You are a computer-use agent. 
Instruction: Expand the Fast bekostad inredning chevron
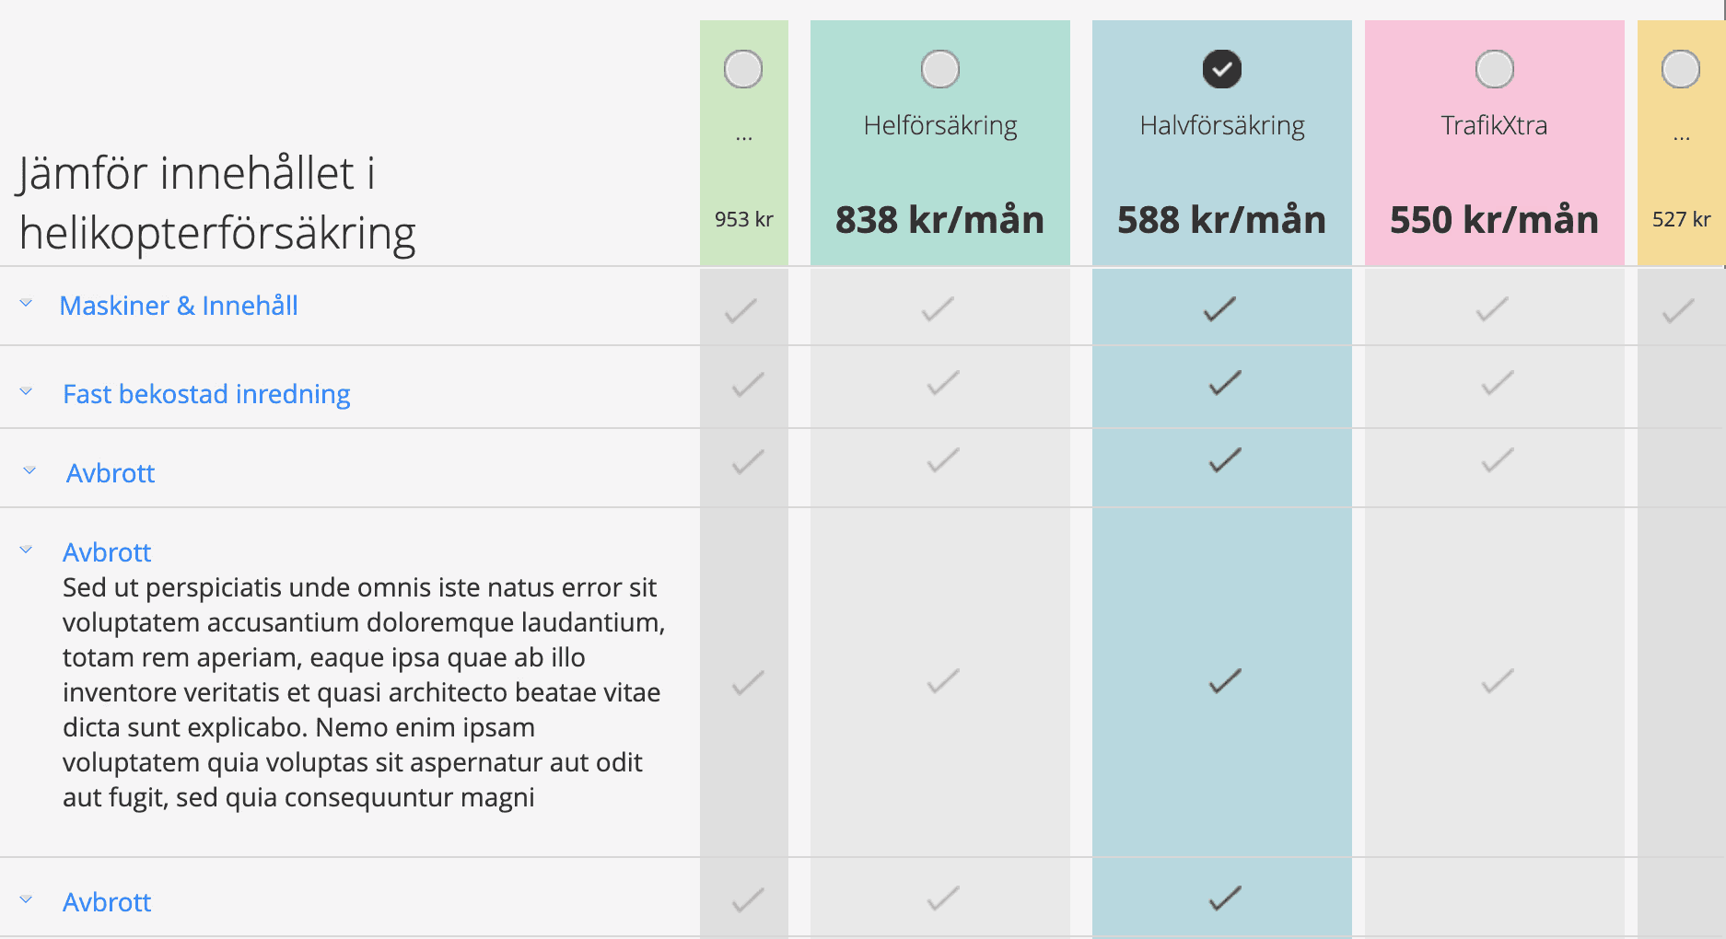pos(27,392)
